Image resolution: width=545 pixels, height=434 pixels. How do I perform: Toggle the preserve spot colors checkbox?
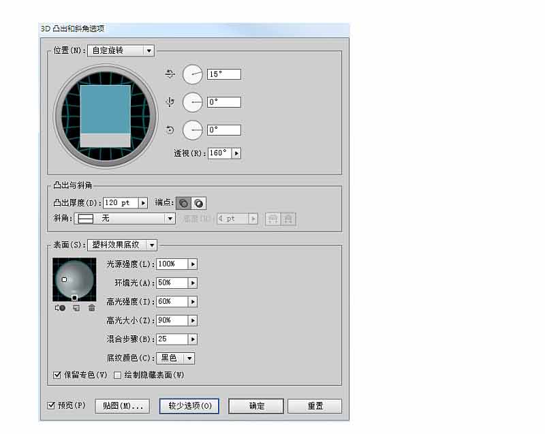pos(57,375)
